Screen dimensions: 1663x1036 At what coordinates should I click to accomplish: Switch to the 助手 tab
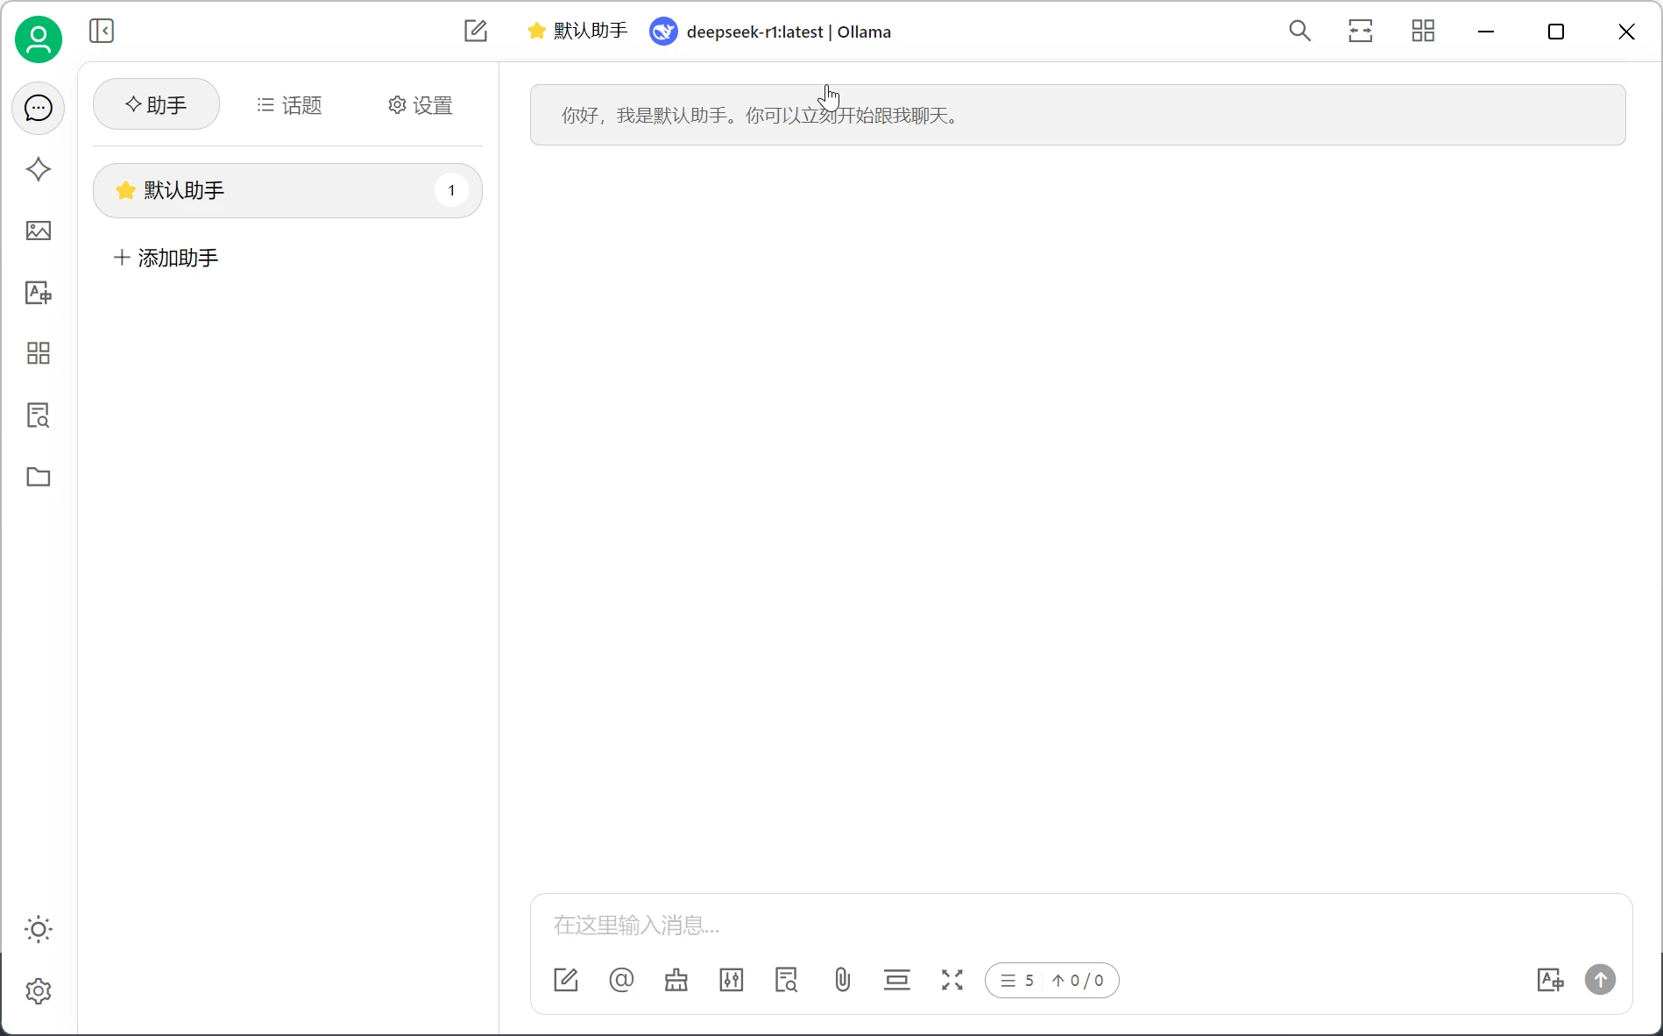coord(156,104)
